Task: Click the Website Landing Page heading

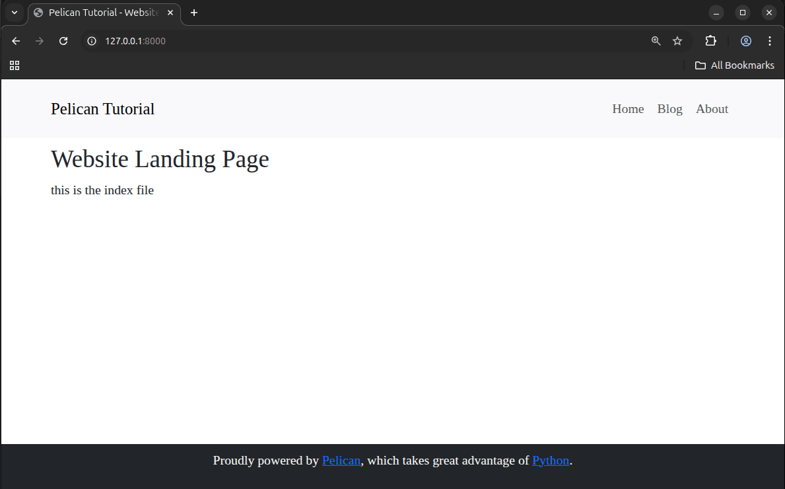Action: (x=160, y=159)
